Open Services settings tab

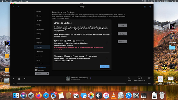coord(39,20)
